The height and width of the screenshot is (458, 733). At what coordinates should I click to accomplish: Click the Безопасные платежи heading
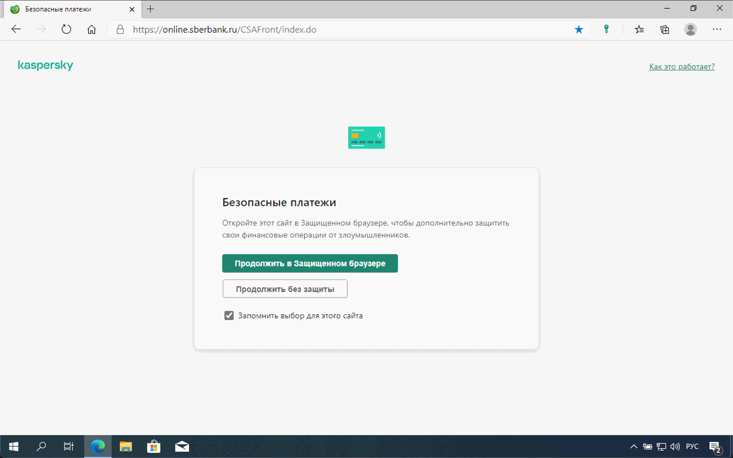coord(279,202)
